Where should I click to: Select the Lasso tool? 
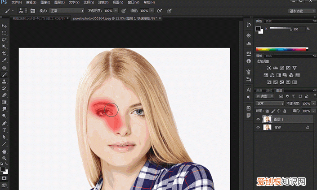click(4, 39)
